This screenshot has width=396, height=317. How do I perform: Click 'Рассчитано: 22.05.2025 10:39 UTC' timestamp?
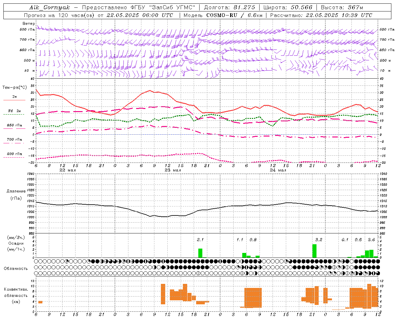[321, 15]
